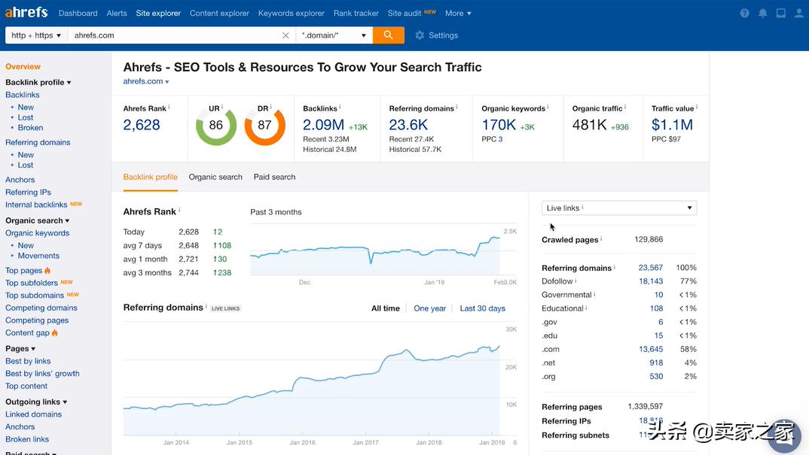Open Settings via the gear icon

pos(420,35)
